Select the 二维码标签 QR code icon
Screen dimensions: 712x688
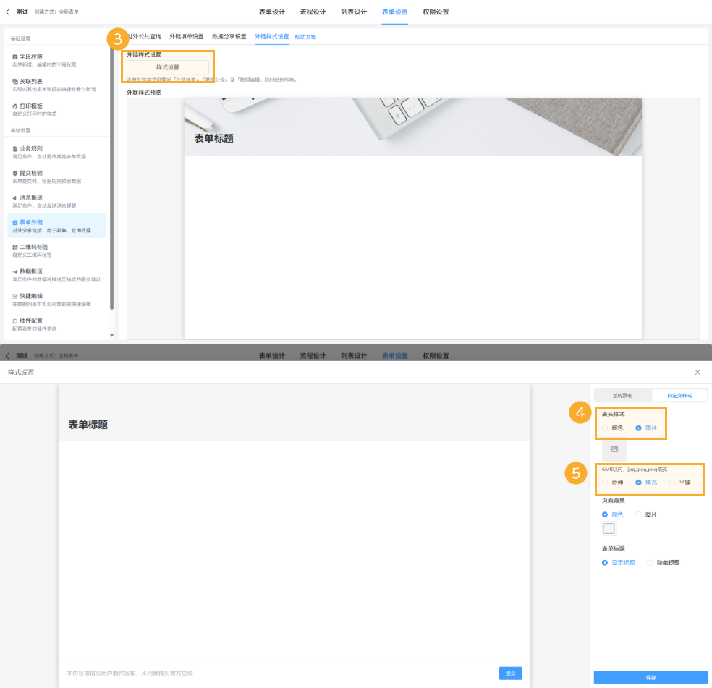click(15, 247)
